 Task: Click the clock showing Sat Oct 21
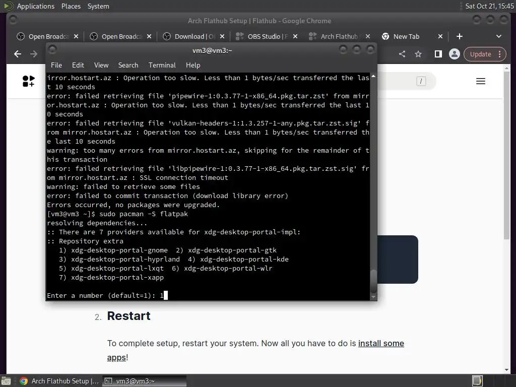pyautogui.click(x=489, y=6)
